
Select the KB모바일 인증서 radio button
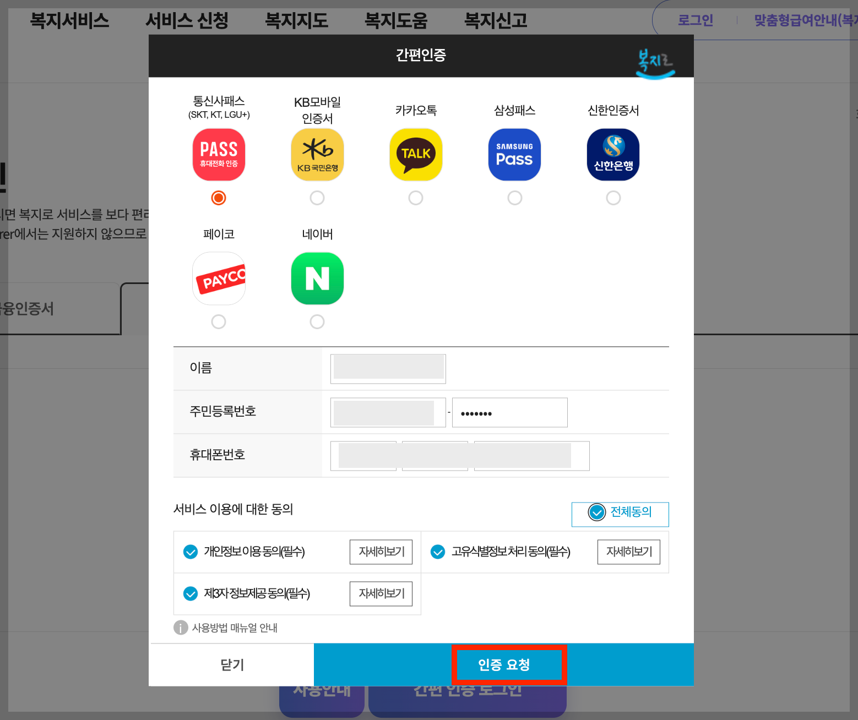[317, 198]
